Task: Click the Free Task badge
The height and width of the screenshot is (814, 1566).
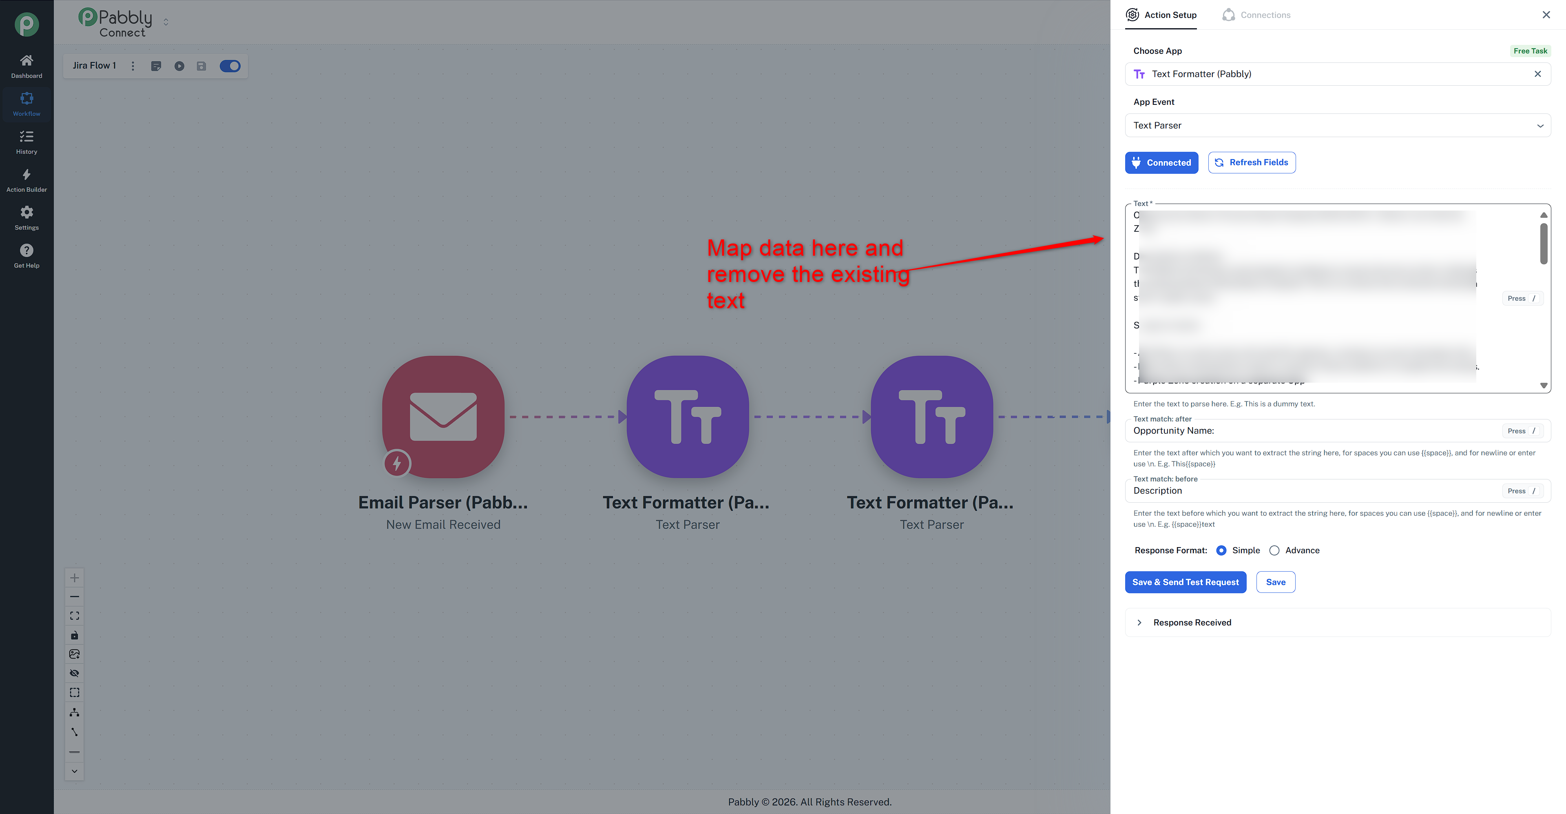Action: pyautogui.click(x=1530, y=51)
